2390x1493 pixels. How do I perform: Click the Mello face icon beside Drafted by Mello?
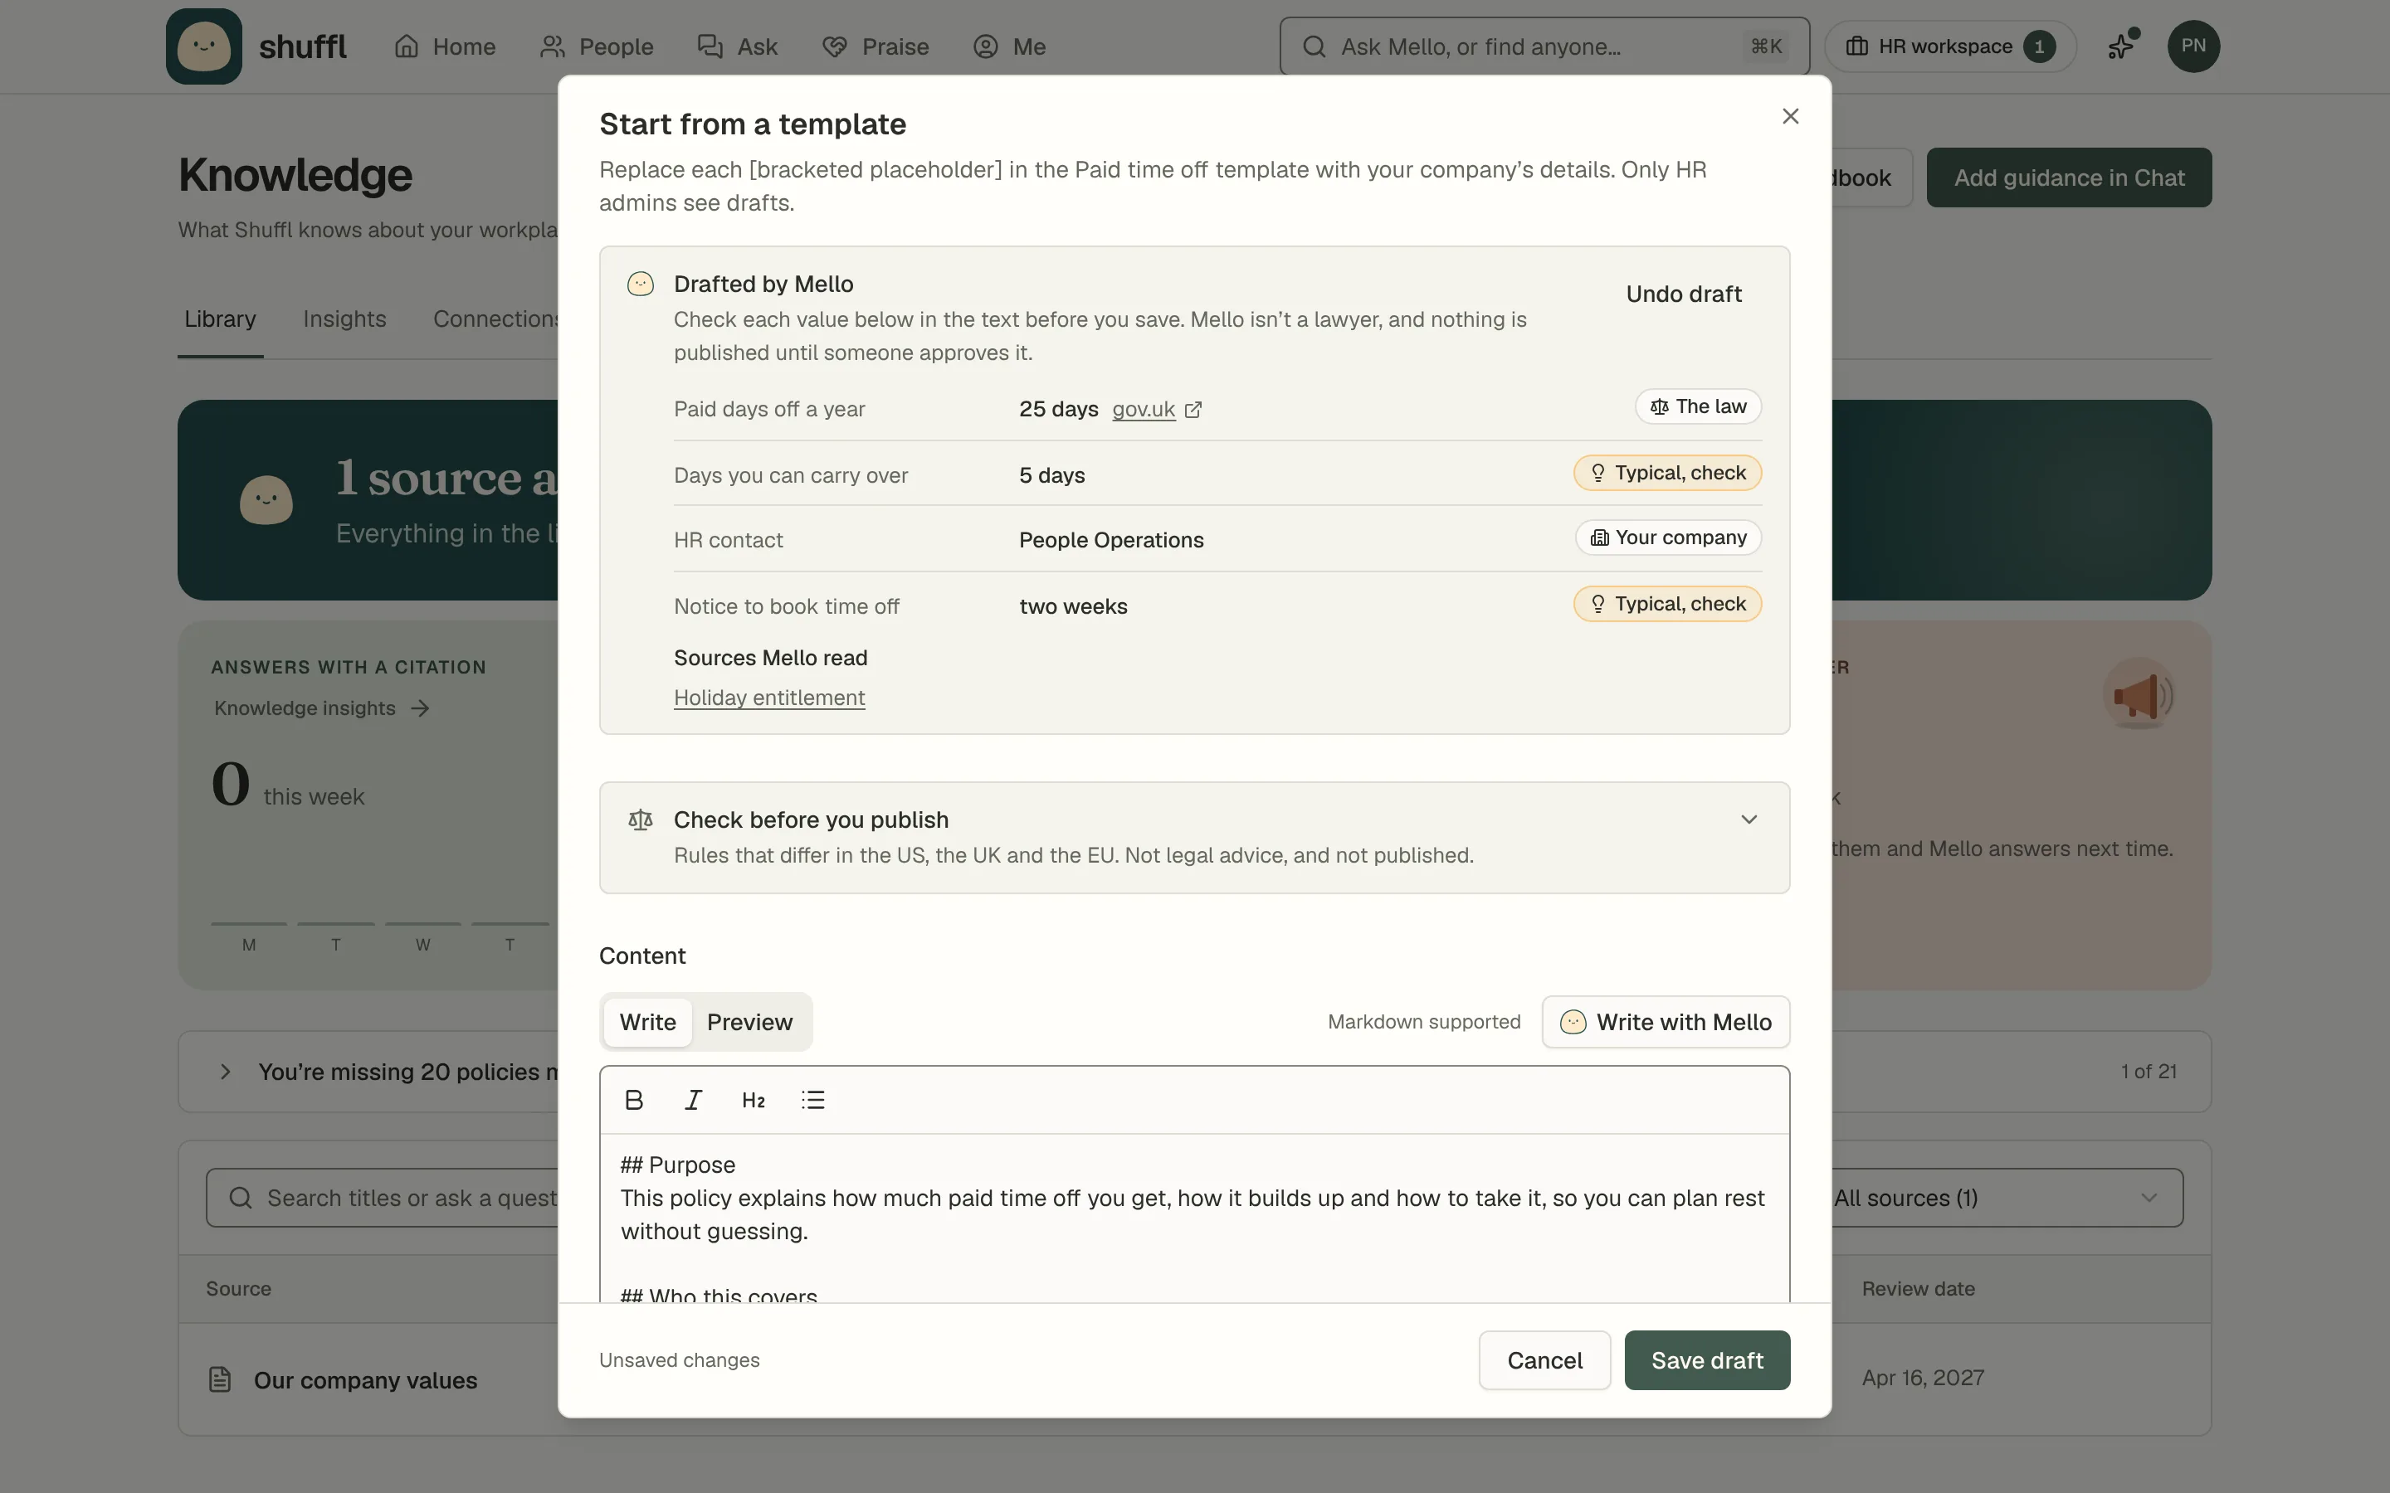(641, 284)
